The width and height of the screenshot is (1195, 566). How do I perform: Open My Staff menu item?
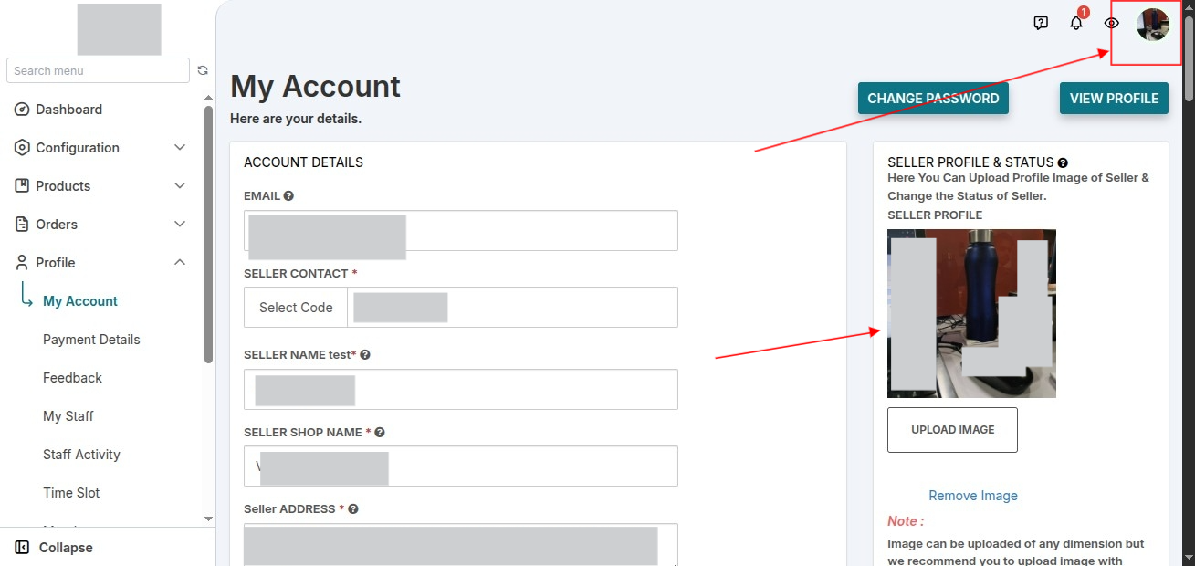click(68, 416)
